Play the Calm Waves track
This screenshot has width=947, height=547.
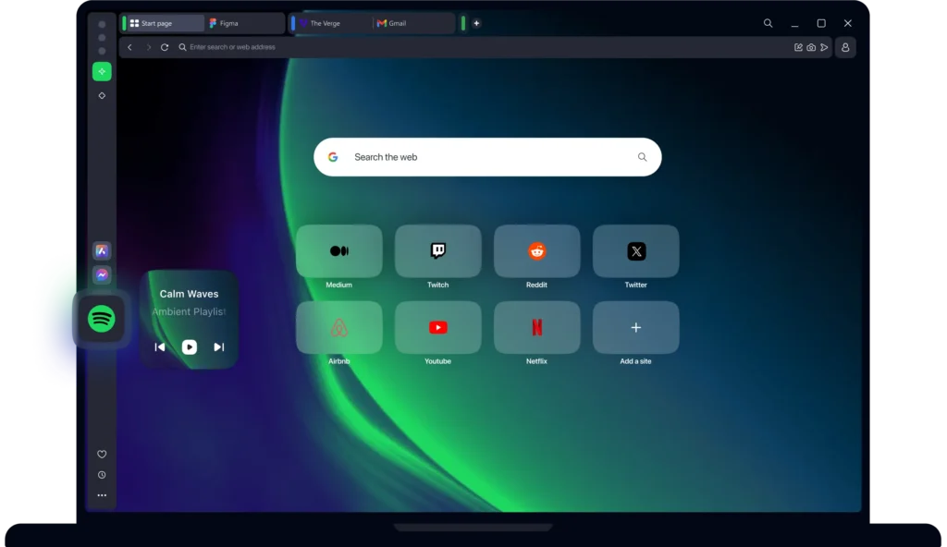point(189,347)
